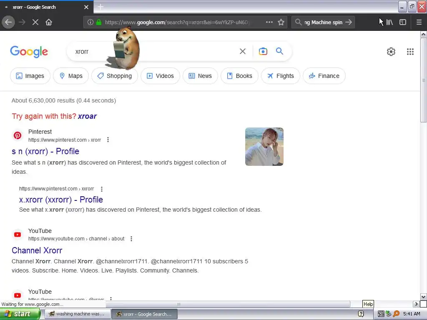Open page actions three-dot menu in address bar
Viewport: 427px width, 320px height.
[x=269, y=22]
